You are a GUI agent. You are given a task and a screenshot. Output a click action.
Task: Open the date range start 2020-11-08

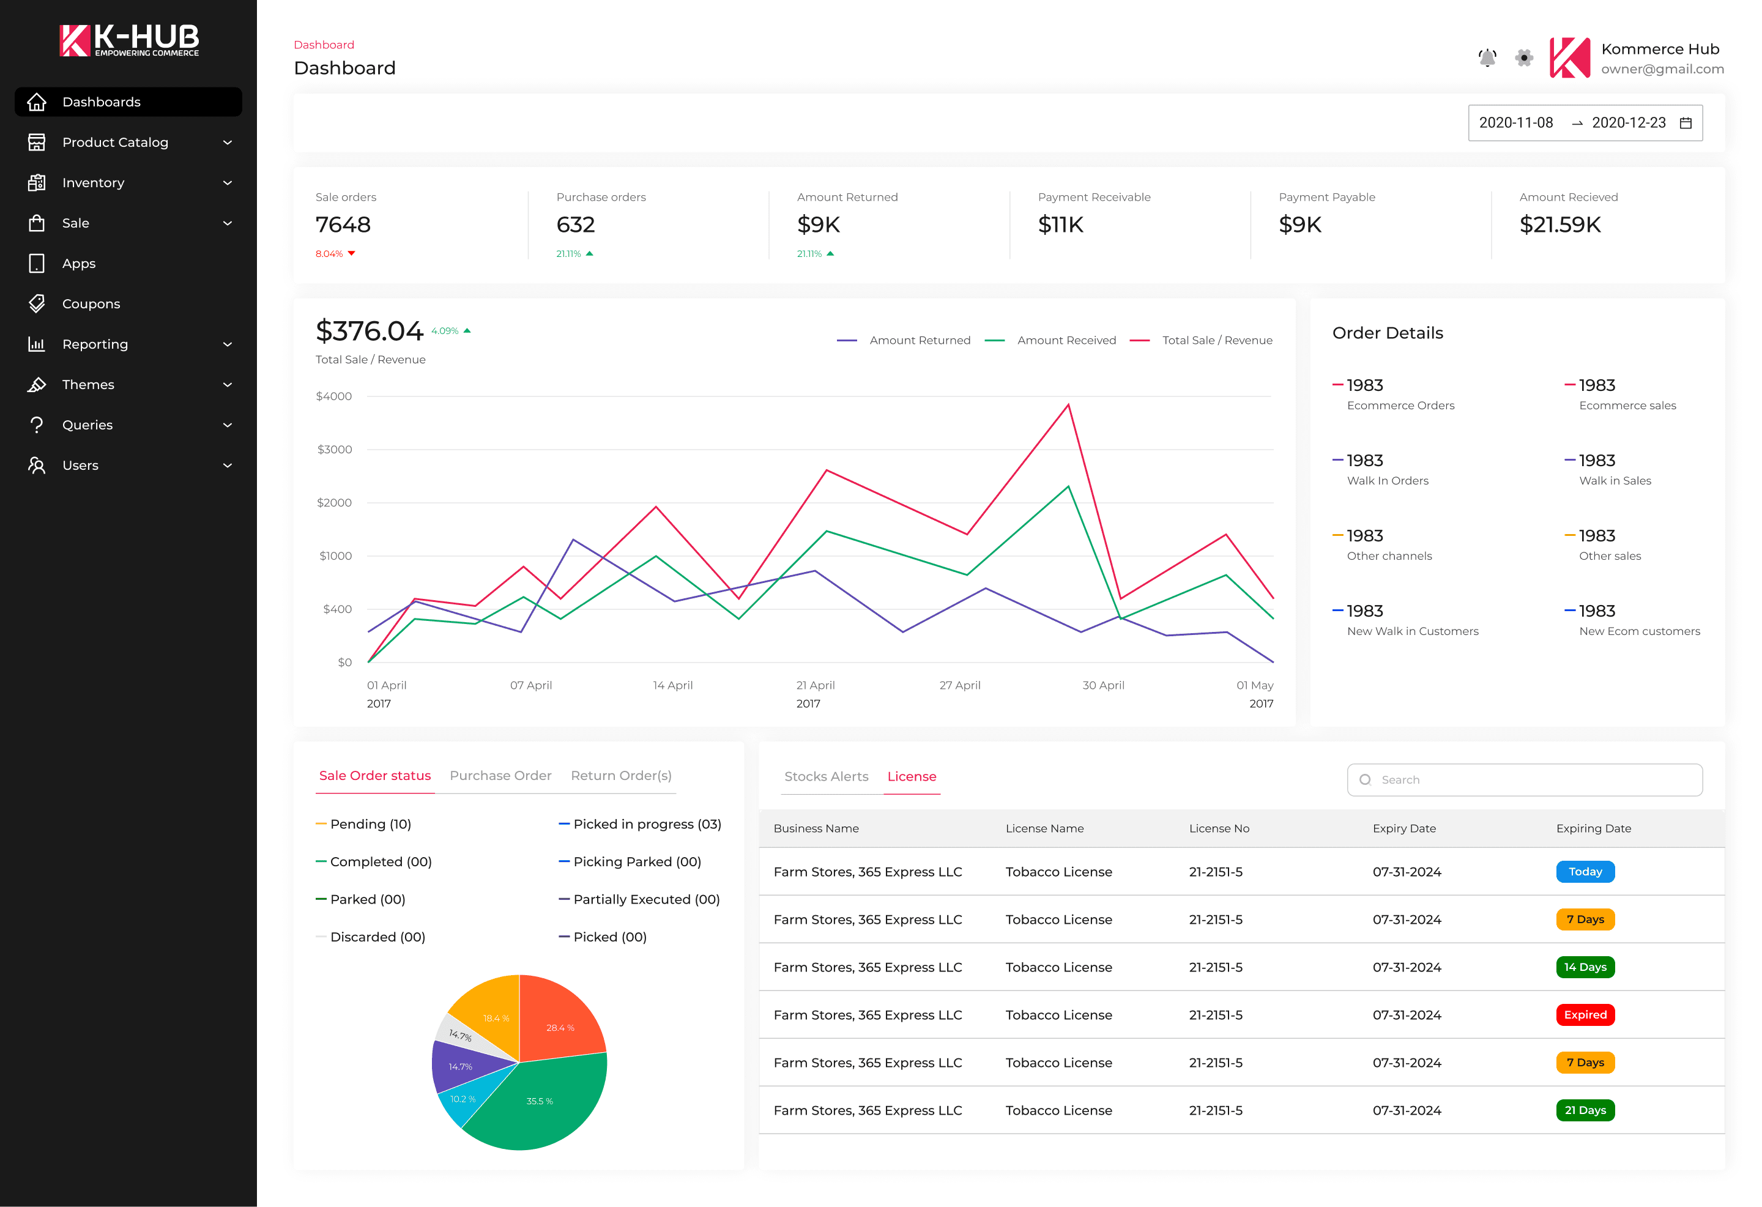[x=1515, y=123]
